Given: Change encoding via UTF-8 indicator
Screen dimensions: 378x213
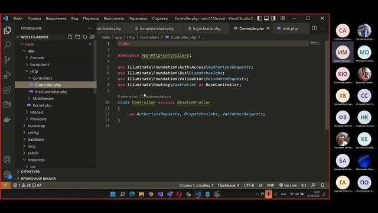Looking at the screenshot, I should (249, 185).
